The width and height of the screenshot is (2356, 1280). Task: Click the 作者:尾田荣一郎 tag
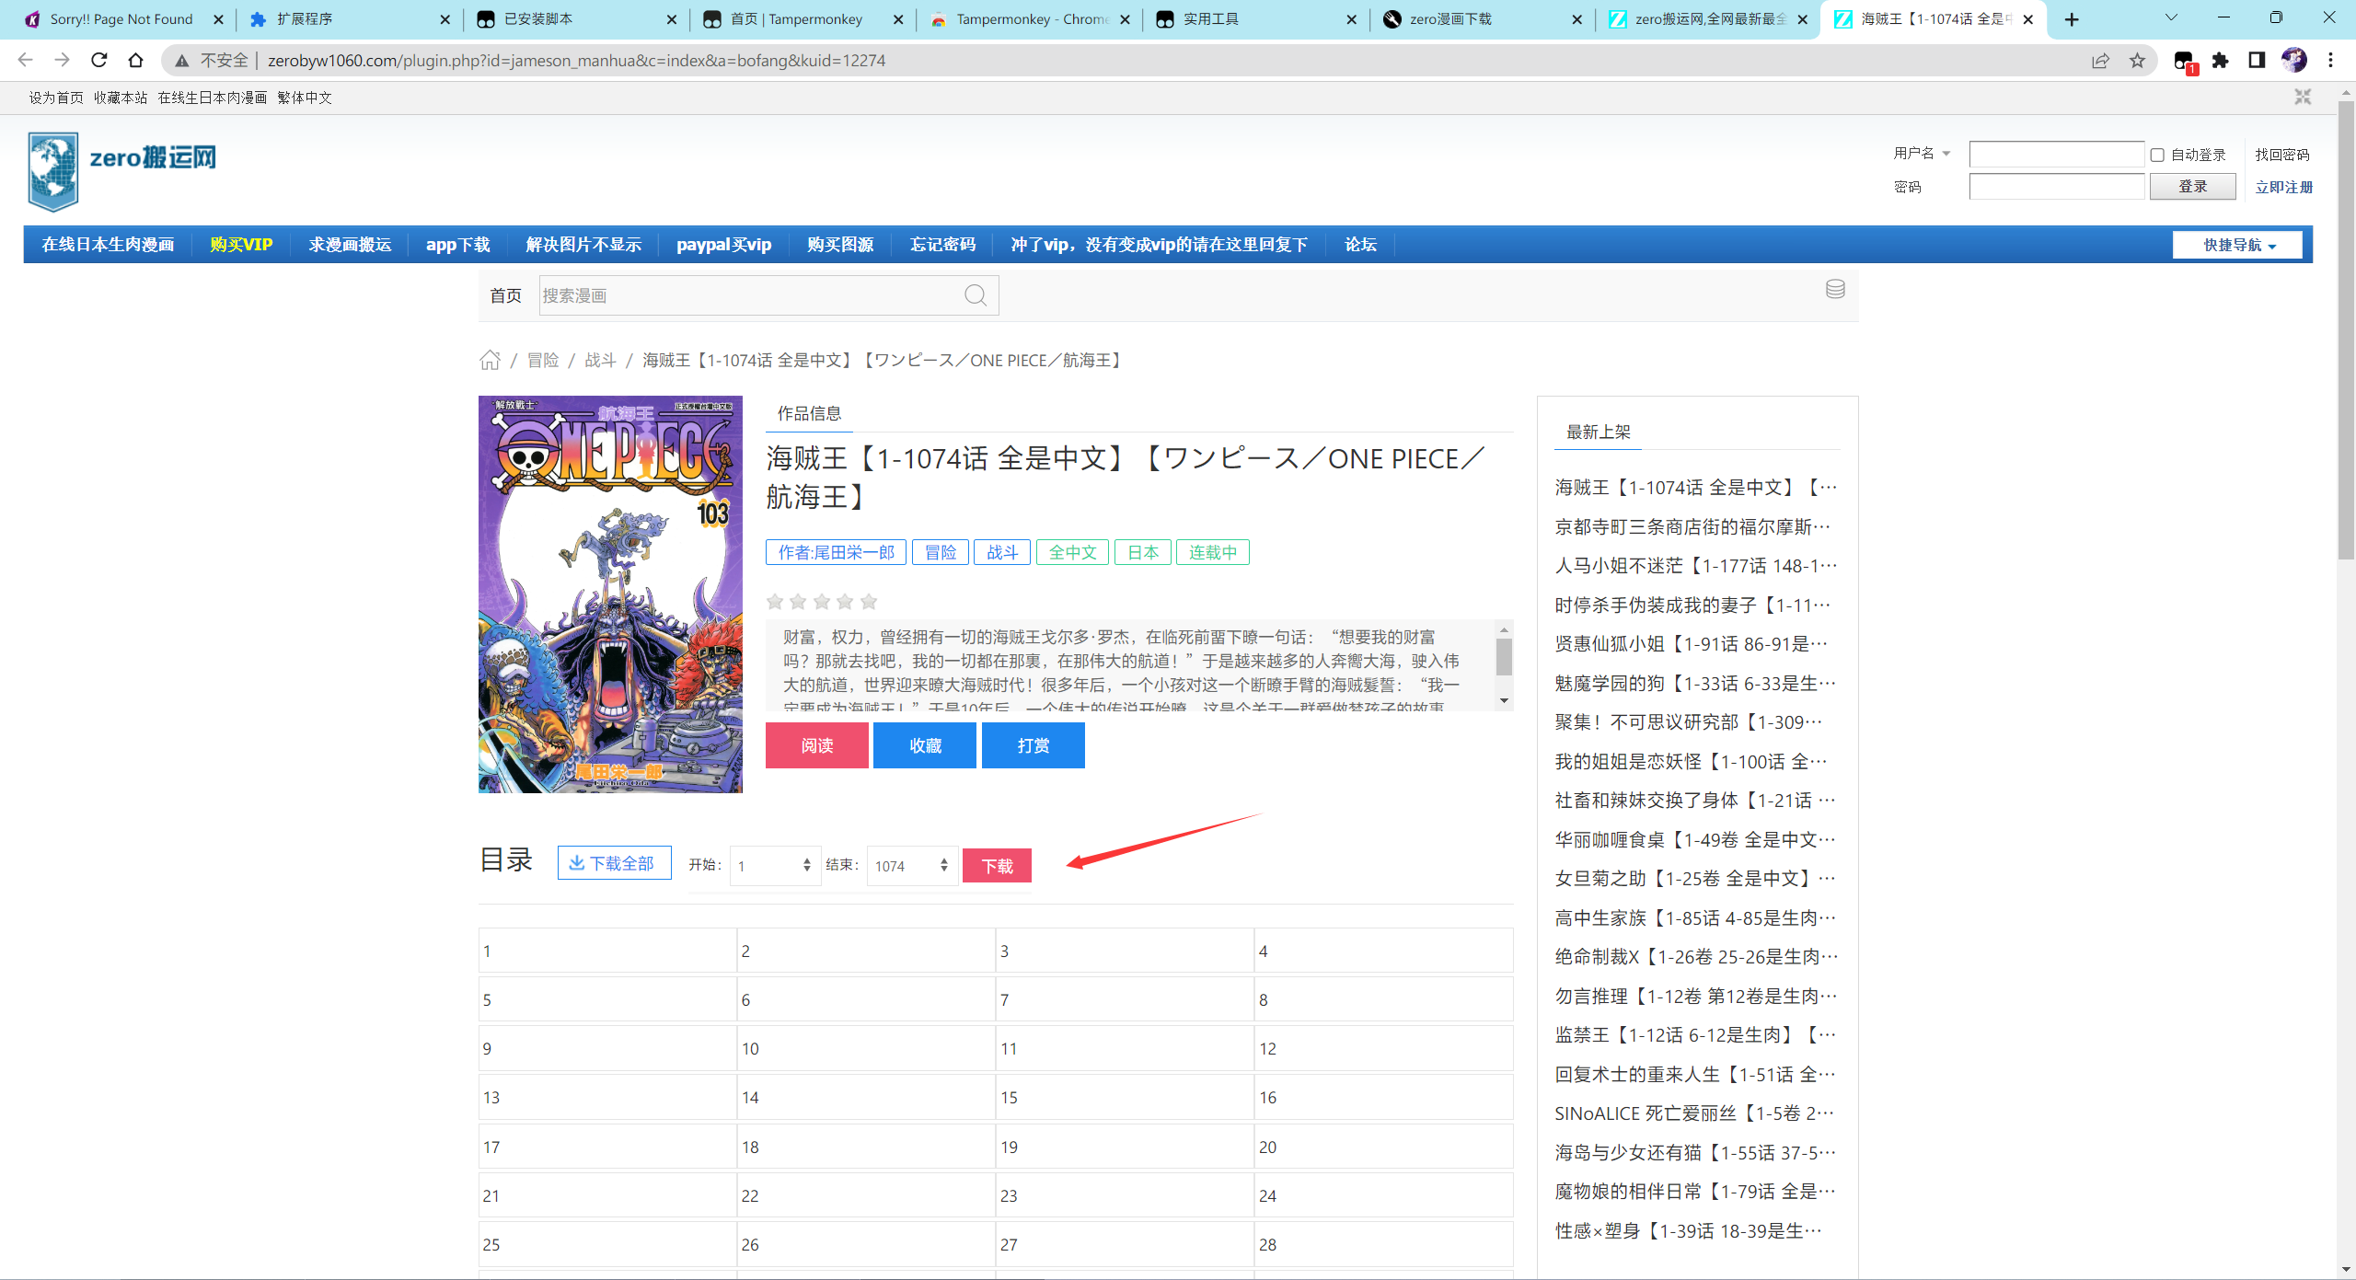click(x=836, y=552)
